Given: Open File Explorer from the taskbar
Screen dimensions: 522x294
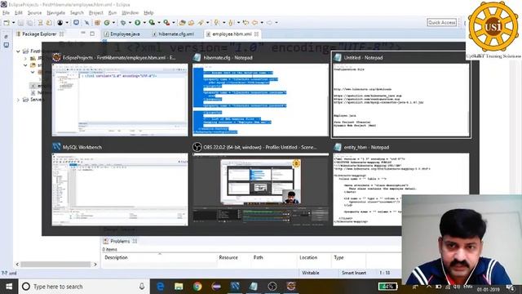Looking at the screenshot, I should (x=179, y=287).
